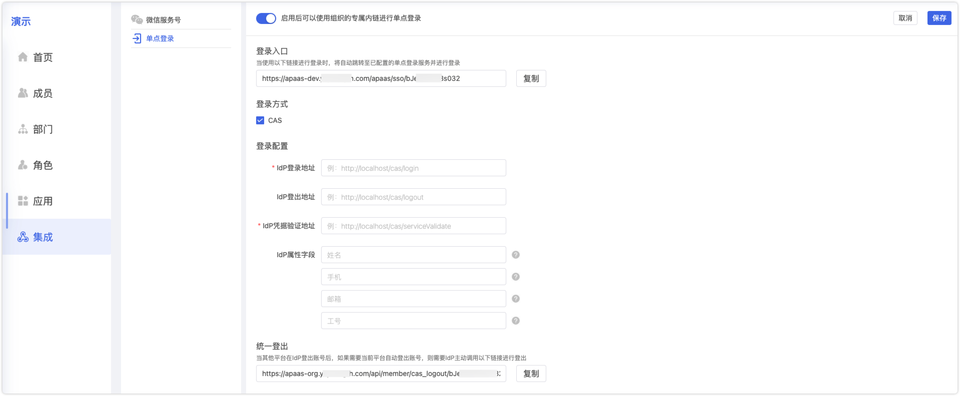Click the WeChat icon for 微信服务号
Image resolution: width=960 pixels, height=396 pixels.
(x=137, y=19)
